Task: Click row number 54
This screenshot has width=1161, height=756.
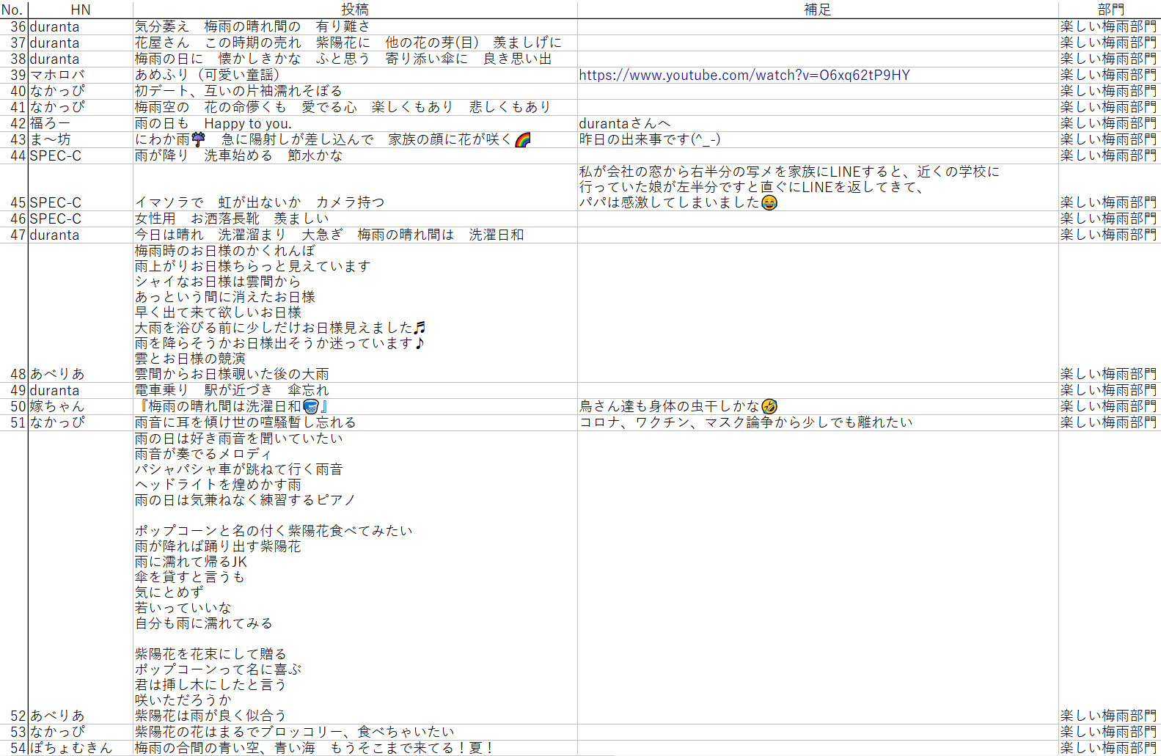Action: pyautogui.click(x=18, y=748)
